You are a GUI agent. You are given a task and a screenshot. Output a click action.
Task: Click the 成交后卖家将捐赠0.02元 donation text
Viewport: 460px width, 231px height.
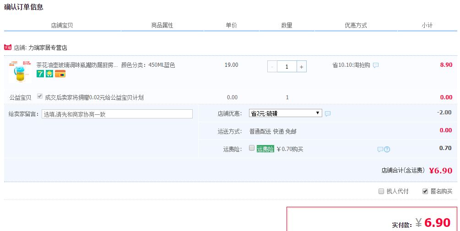point(94,97)
